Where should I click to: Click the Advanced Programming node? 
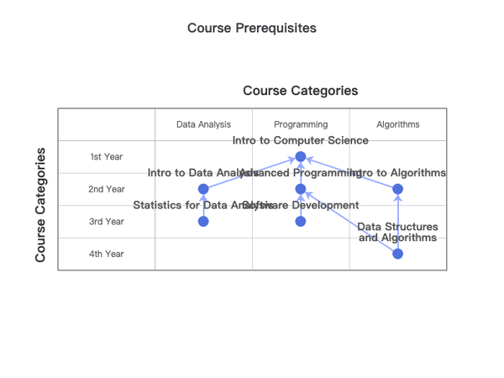tap(301, 189)
